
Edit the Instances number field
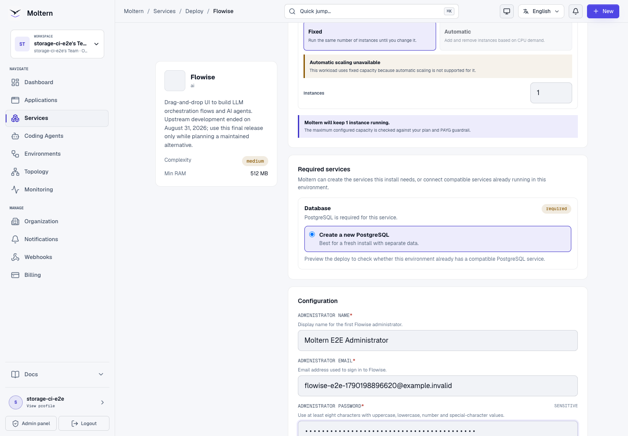(551, 93)
